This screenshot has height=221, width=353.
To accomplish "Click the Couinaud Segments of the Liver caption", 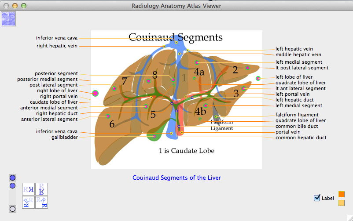I will [x=176, y=178].
